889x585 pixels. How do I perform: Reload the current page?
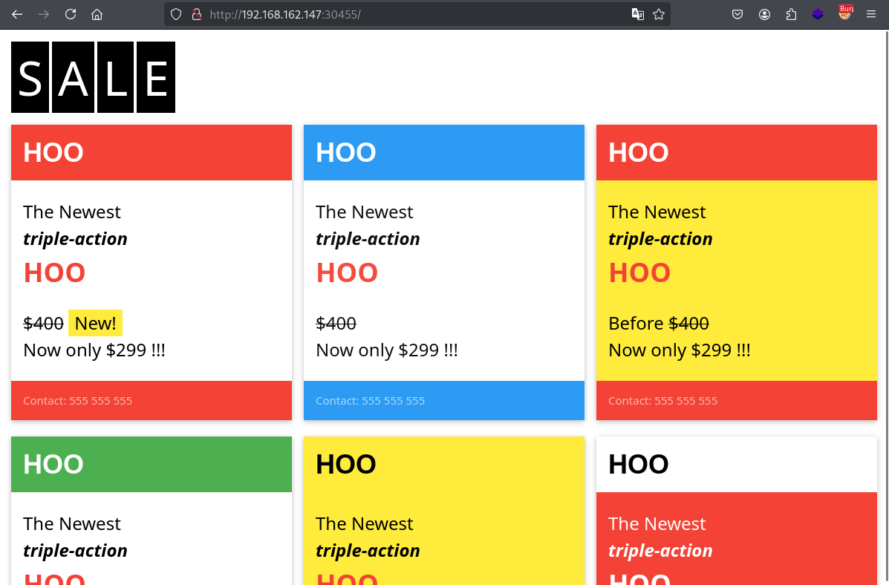coord(71,14)
